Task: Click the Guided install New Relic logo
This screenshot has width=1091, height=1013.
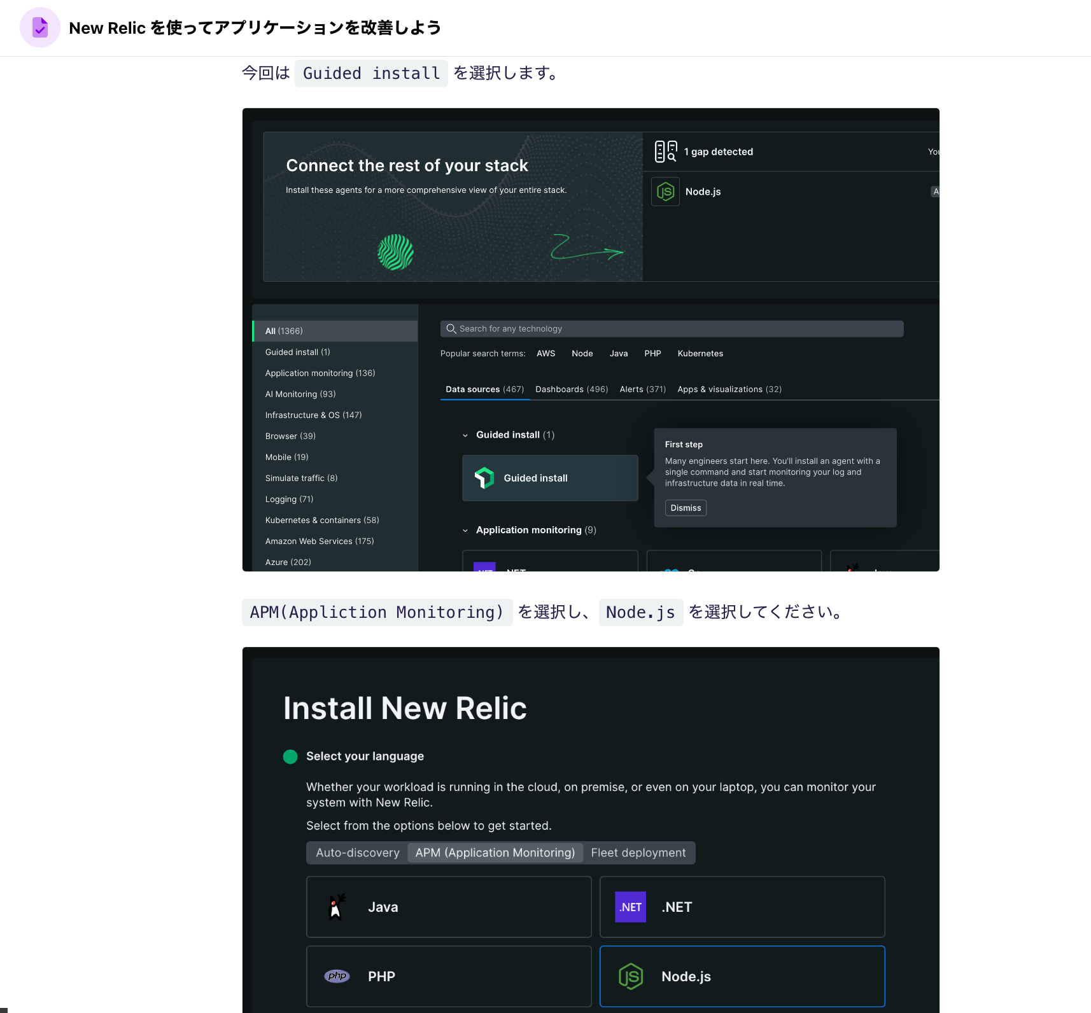Action: 484,478
